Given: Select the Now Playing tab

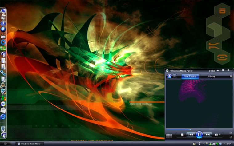Looking at the screenshot, I should coord(190,76).
